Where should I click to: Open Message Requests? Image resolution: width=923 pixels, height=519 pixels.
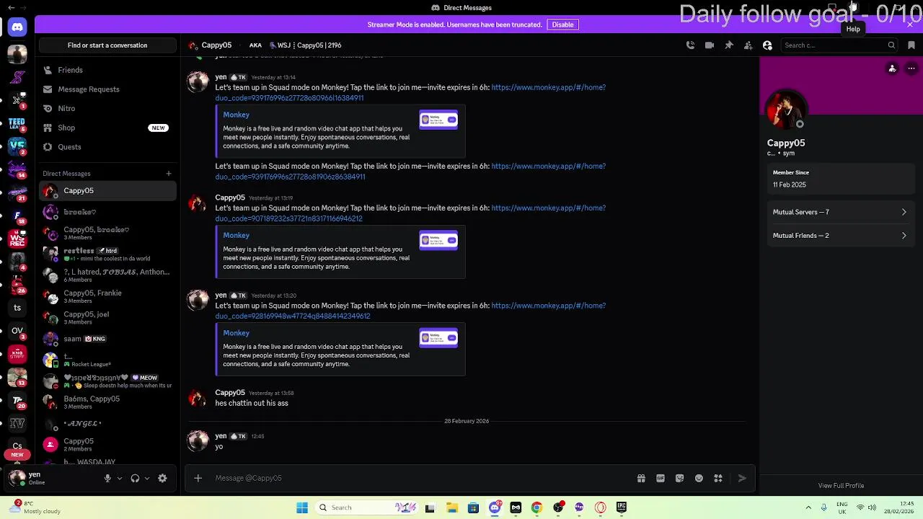coord(107,89)
